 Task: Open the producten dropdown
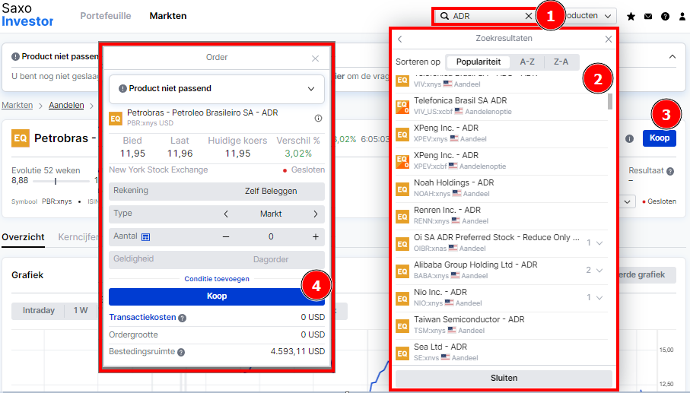pos(590,16)
